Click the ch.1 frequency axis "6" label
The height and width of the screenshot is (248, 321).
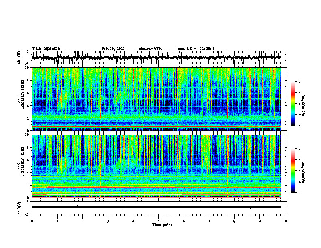28,93
